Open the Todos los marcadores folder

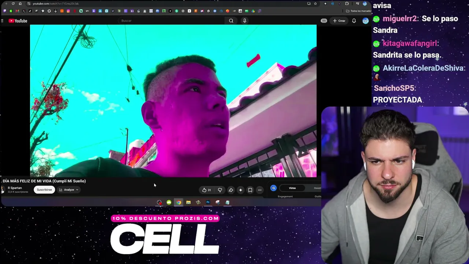click(x=358, y=11)
